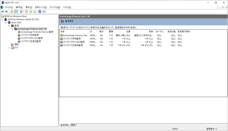Open the お気に入り(O) menu
Image resolution: width=228 pixels, height=131 pixels.
tap(41, 7)
